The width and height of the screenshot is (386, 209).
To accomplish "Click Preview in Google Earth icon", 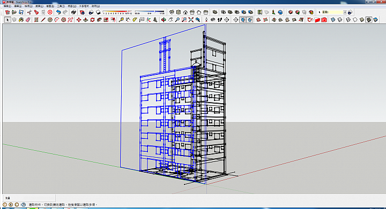I will pyautogui.click(x=280, y=12).
